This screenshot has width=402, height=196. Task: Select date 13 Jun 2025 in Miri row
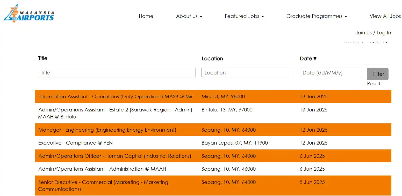pyautogui.click(x=314, y=96)
